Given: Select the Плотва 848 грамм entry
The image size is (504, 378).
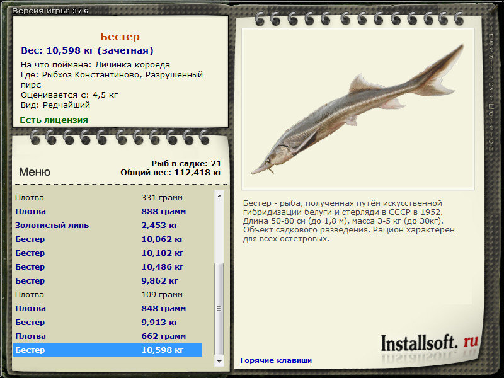Looking at the screenshot, I should point(108,308).
